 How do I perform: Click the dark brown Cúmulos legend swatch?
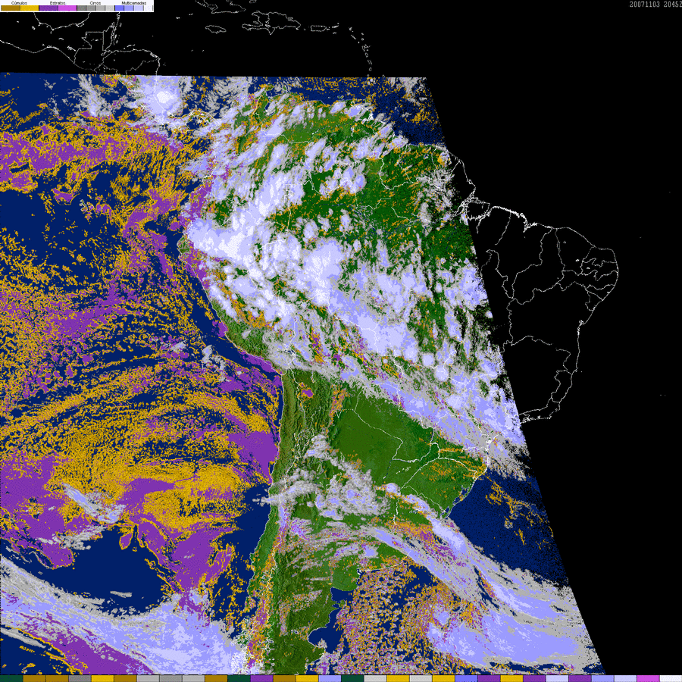point(11,8)
